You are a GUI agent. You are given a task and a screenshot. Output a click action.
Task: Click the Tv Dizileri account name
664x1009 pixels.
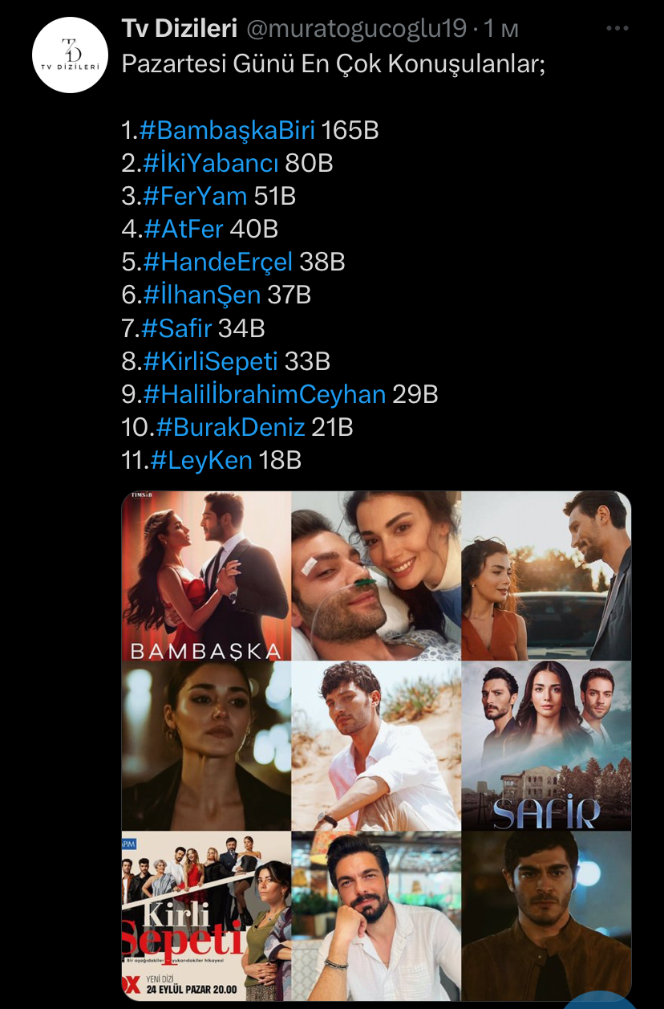[x=180, y=30]
